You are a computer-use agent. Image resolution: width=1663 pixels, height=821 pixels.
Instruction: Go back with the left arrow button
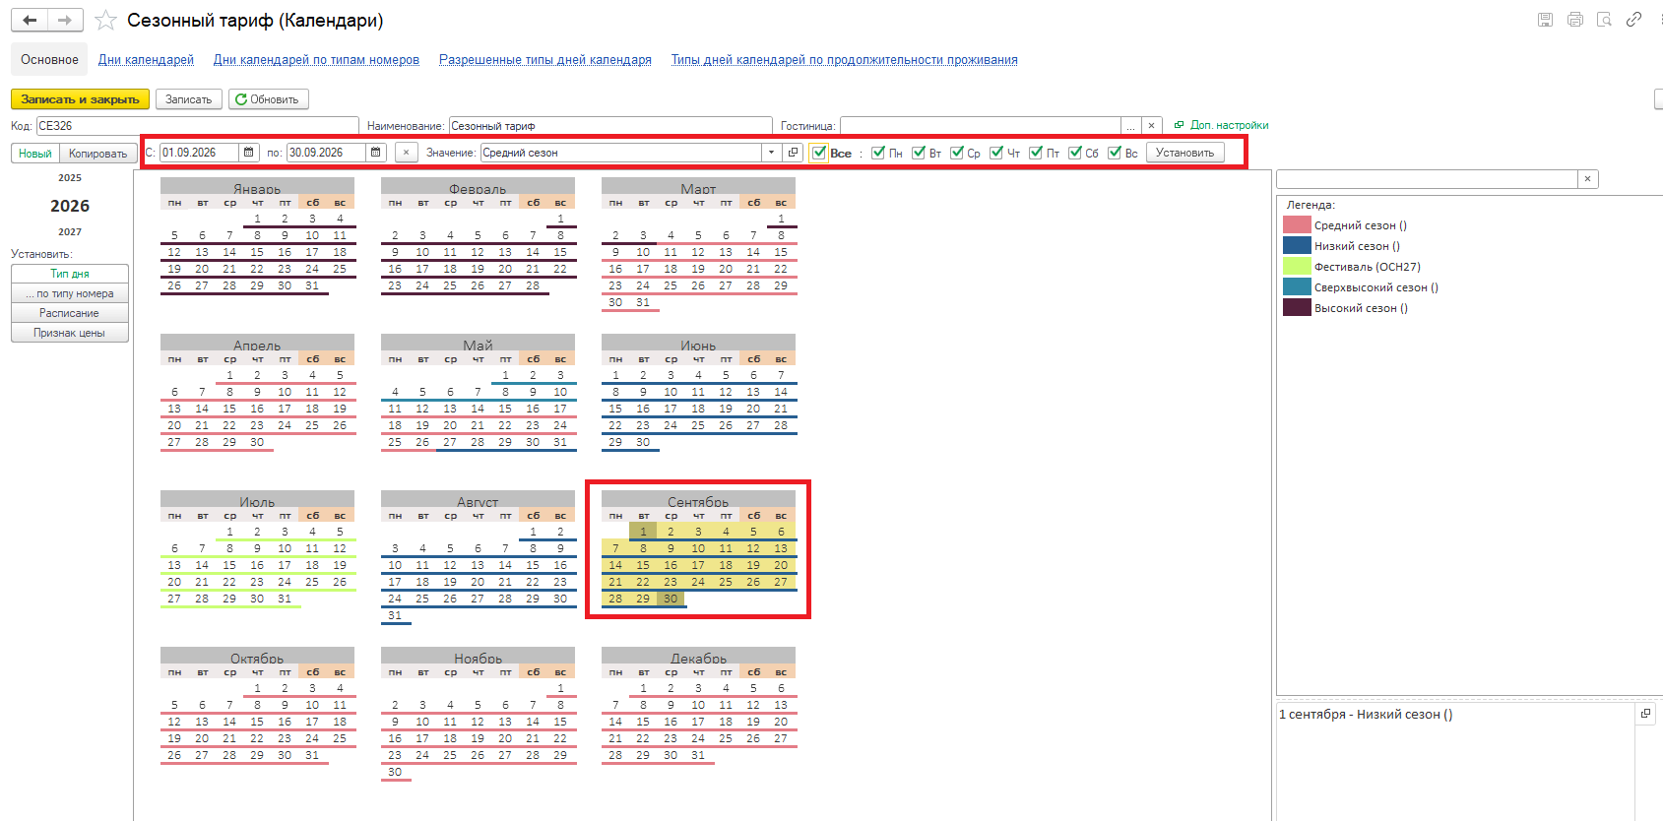pos(30,20)
